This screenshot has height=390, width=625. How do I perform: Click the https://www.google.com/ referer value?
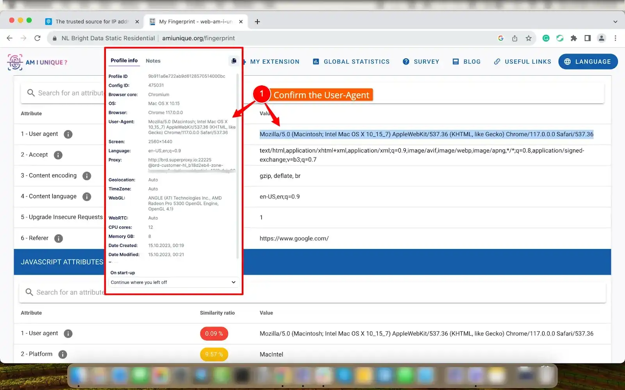(x=294, y=238)
